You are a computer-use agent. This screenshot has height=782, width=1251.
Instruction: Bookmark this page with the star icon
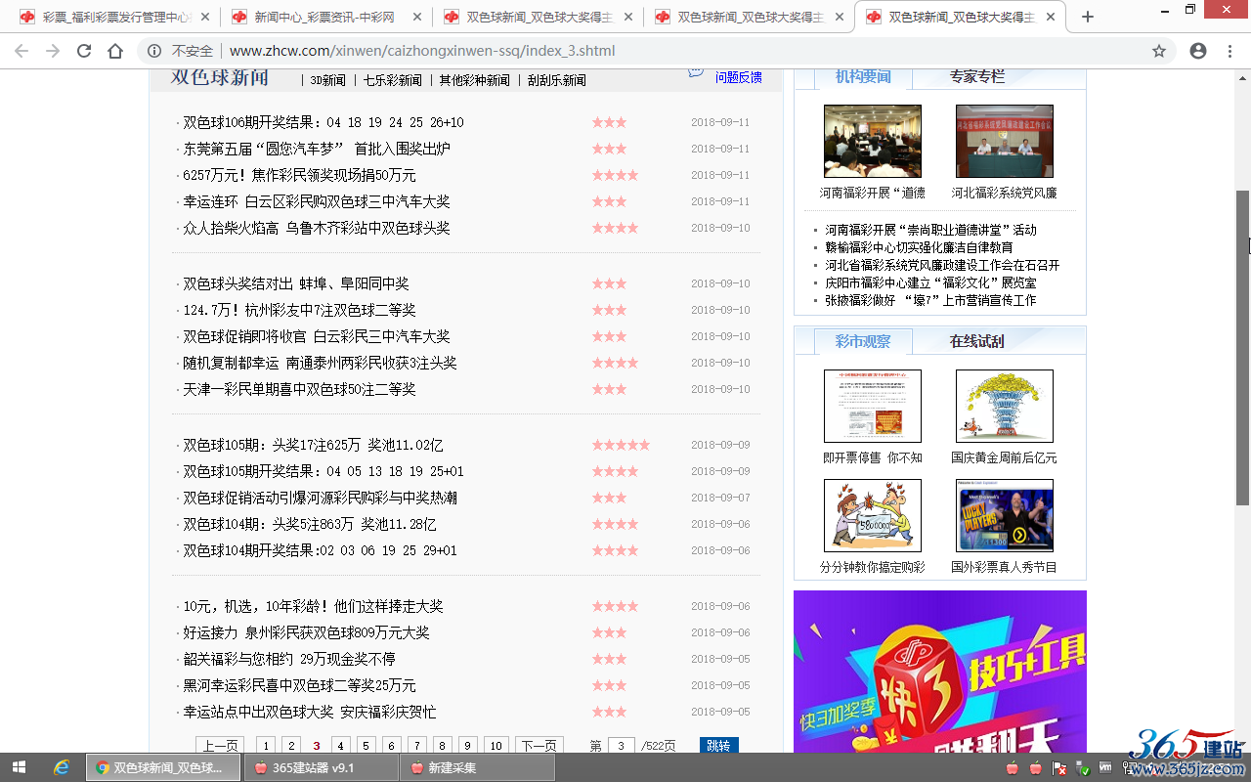pos(1159,51)
